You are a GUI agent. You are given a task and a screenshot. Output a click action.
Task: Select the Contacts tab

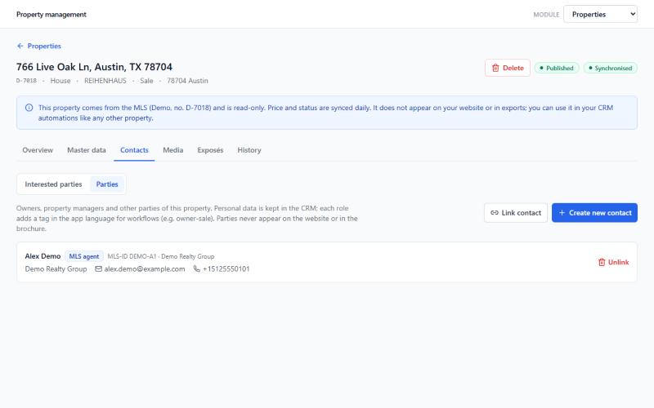point(134,150)
